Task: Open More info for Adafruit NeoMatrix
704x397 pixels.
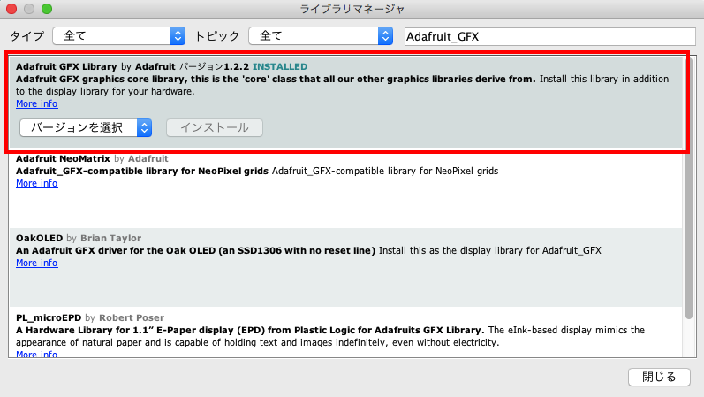Action: point(37,183)
